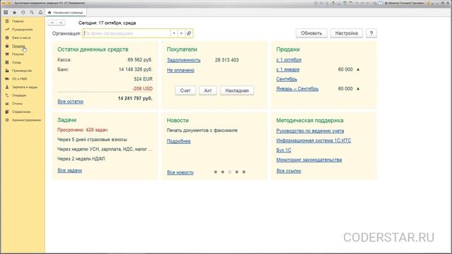The height and width of the screenshot is (254, 452).
Task: Open the Настройка button
Action: tap(346, 33)
